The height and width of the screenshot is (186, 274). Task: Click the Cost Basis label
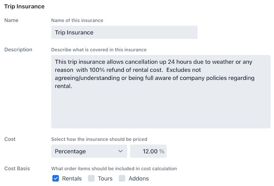[x=17, y=168]
